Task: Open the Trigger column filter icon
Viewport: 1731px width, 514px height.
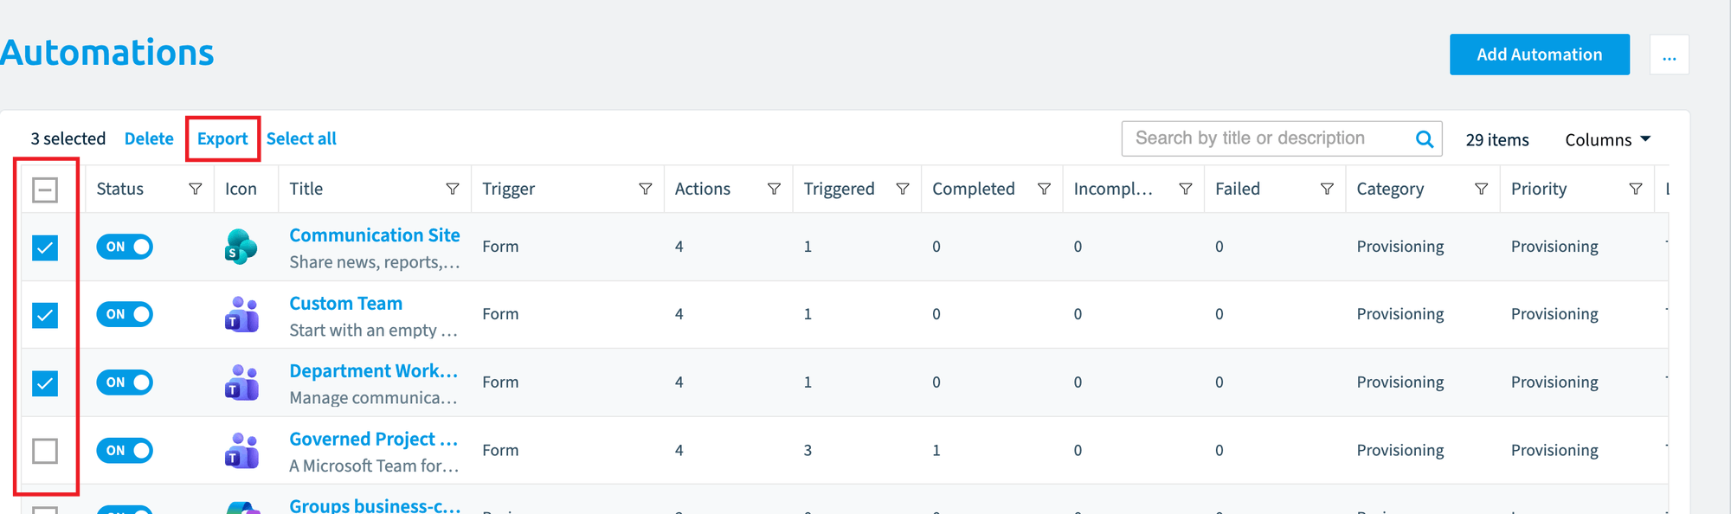Action: pos(646,189)
